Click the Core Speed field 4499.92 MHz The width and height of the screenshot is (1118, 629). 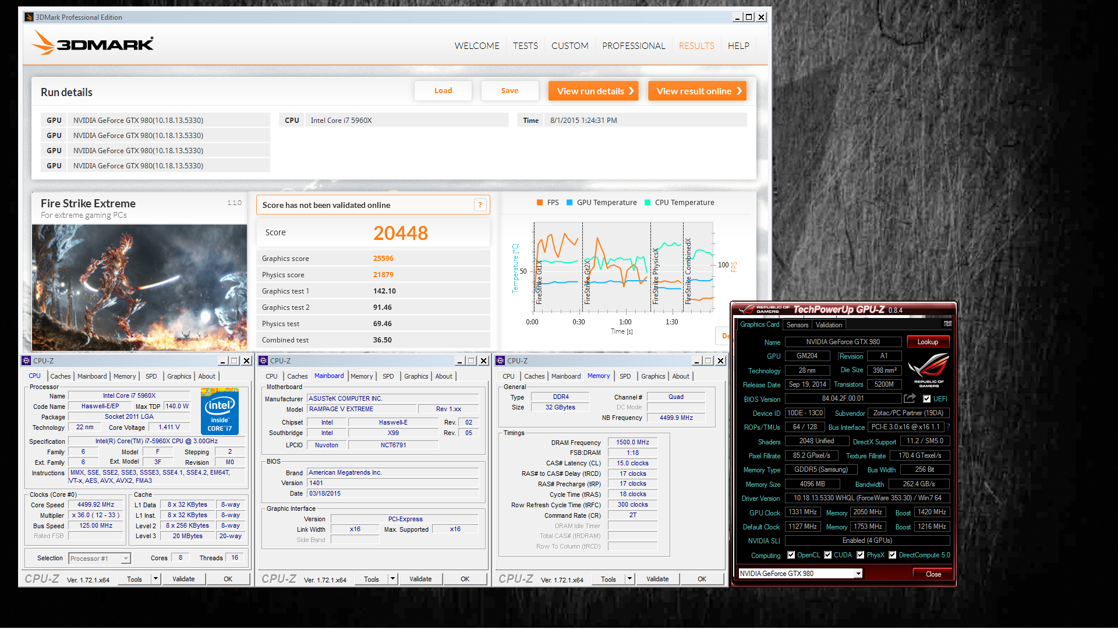[x=95, y=505]
